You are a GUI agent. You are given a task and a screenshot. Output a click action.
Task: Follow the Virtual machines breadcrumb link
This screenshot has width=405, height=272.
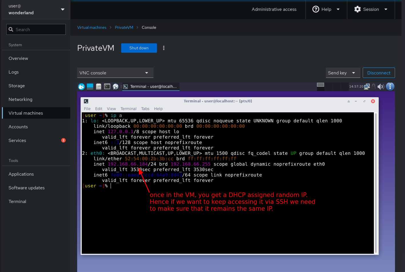(92, 27)
